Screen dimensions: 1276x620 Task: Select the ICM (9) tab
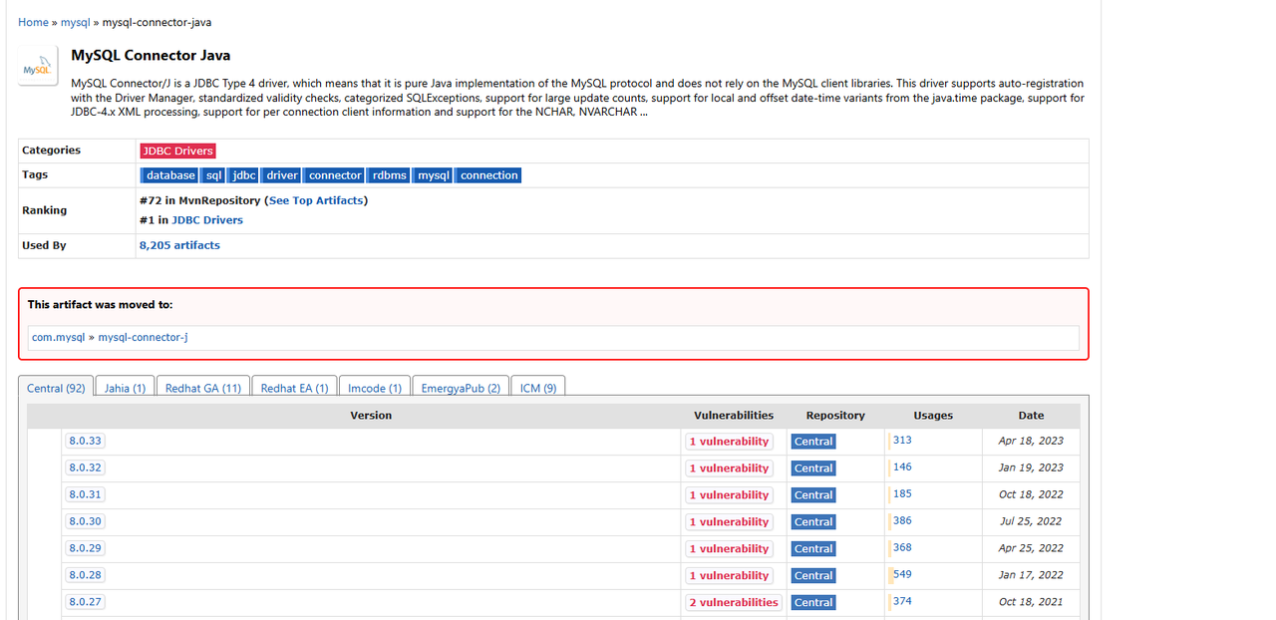(x=538, y=388)
